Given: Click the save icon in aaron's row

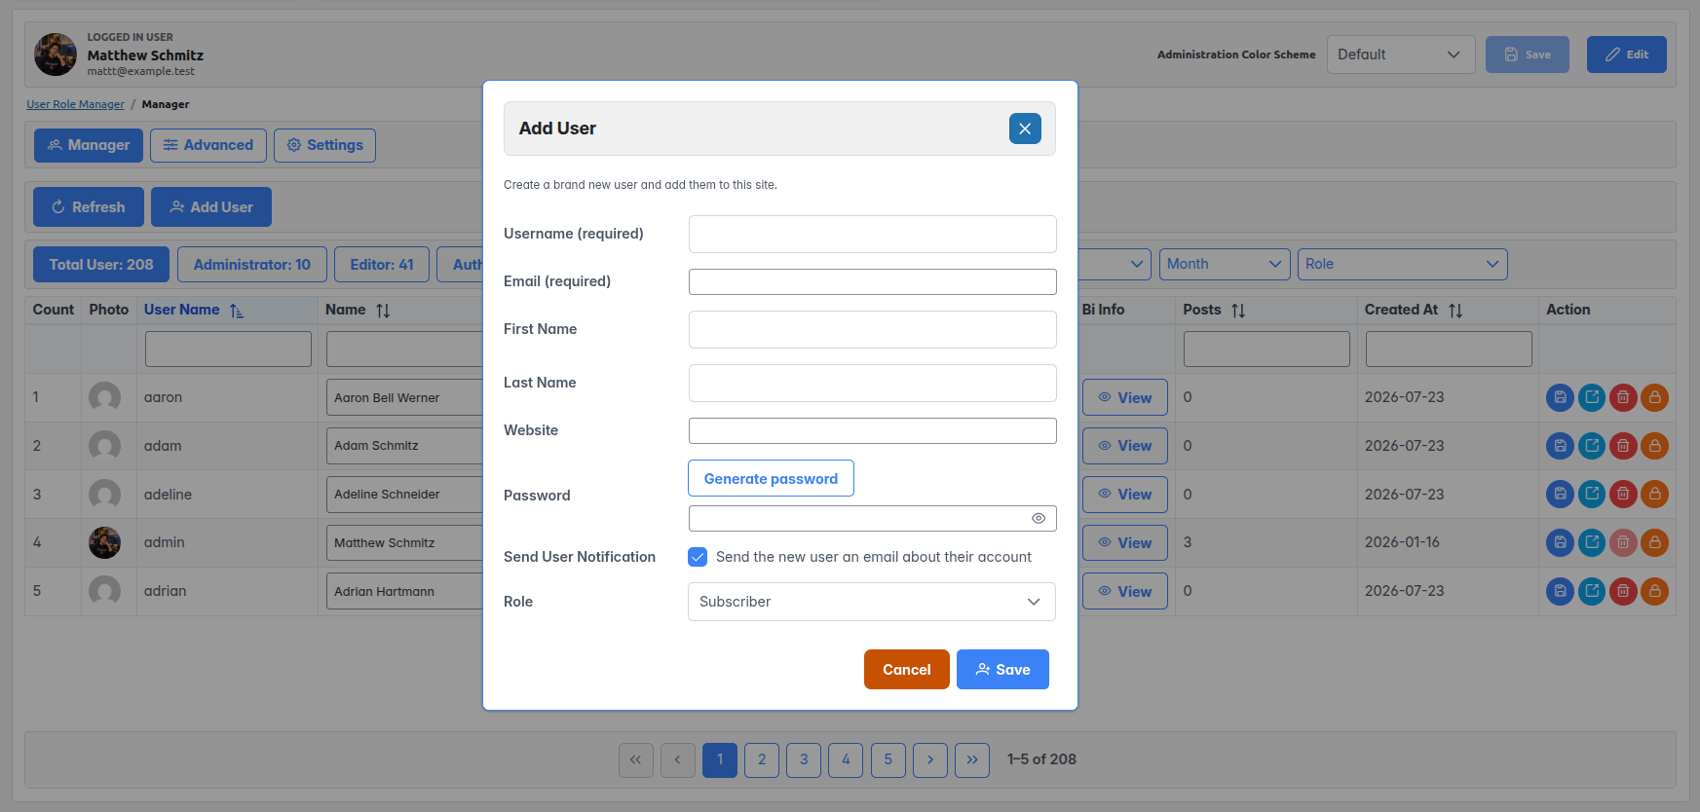Looking at the screenshot, I should pos(1560,397).
